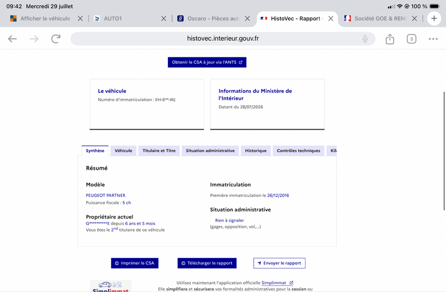
Task: Click the Simplimmat logo image
Action: pyautogui.click(x=110, y=286)
